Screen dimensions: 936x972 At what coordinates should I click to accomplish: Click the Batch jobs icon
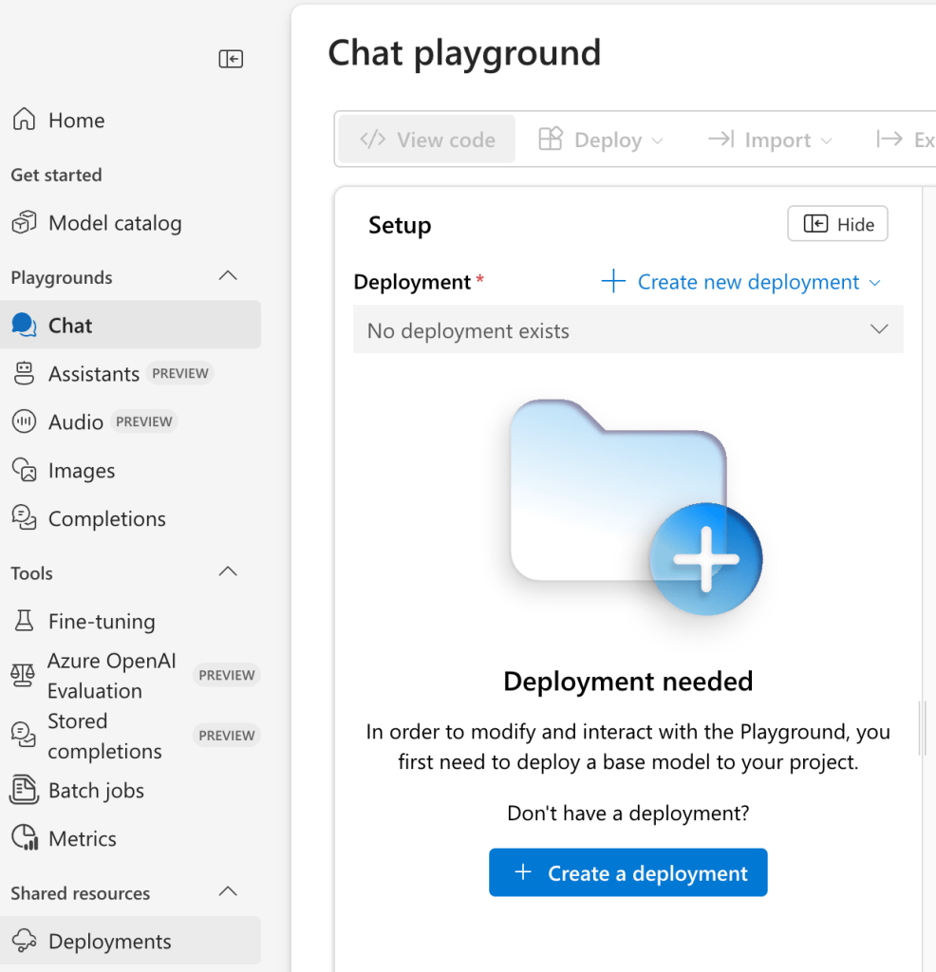[x=24, y=791]
